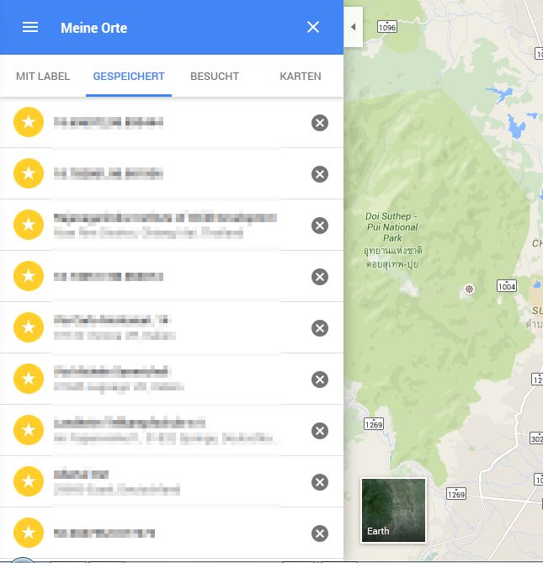Switch to the MIT LABEL tab
This screenshot has width=543, height=563.
tap(43, 77)
